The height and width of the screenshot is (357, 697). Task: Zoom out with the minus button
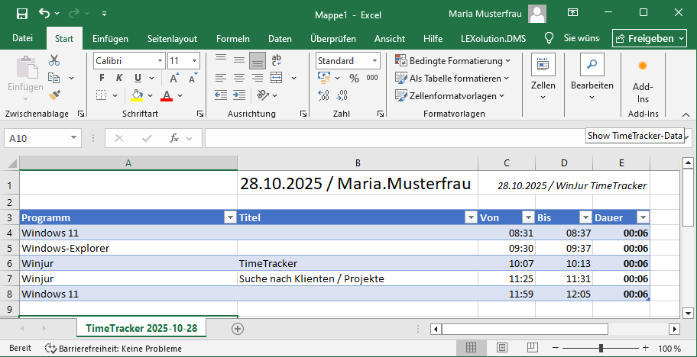[555, 348]
